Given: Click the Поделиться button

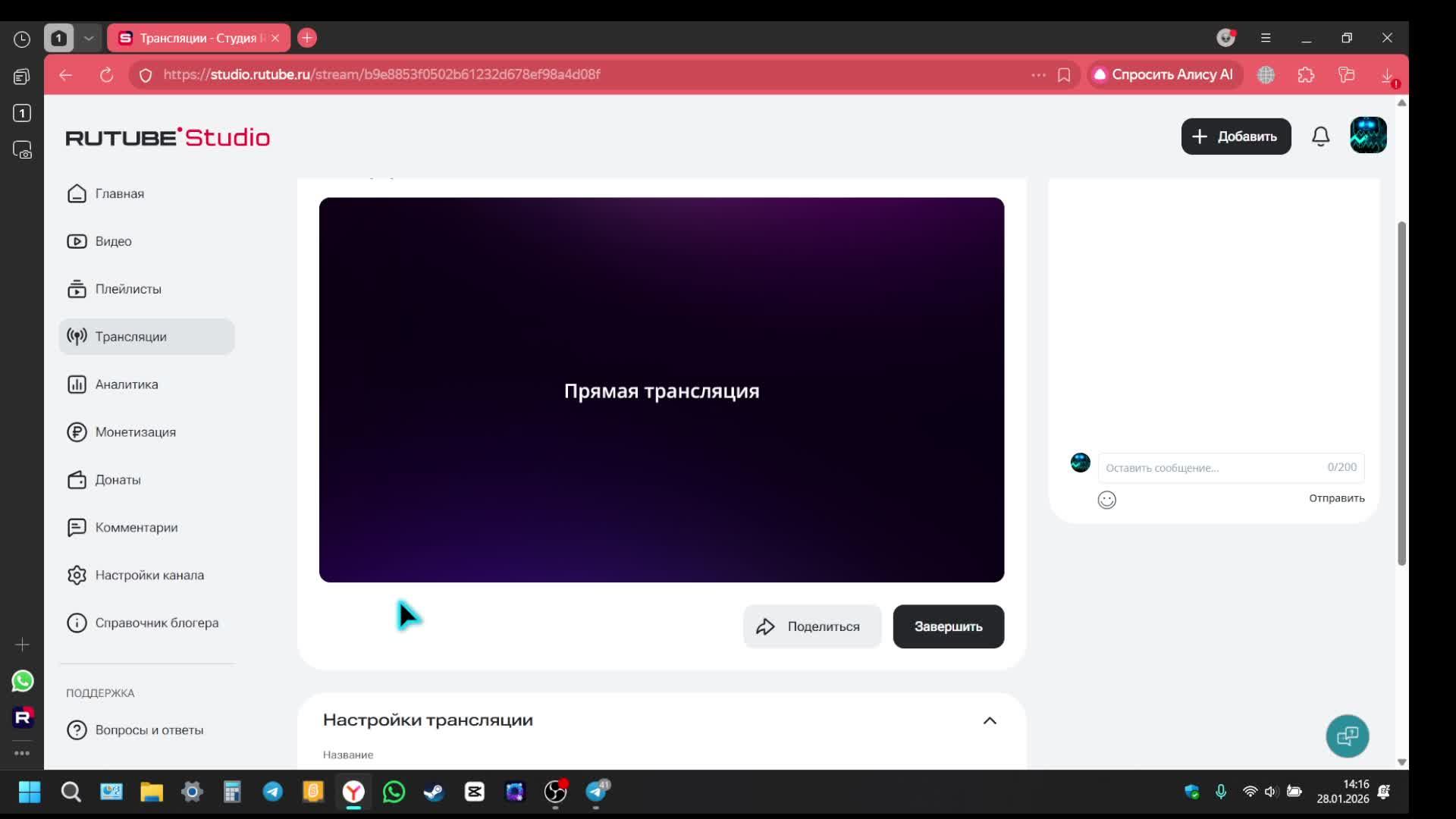Looking at the screenshot, I should click(x=811, y=626).
